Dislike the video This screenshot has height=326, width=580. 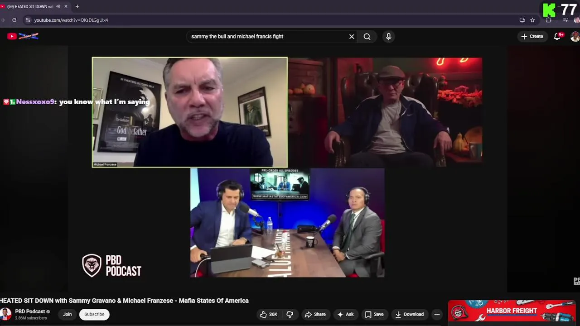[290, 314]
